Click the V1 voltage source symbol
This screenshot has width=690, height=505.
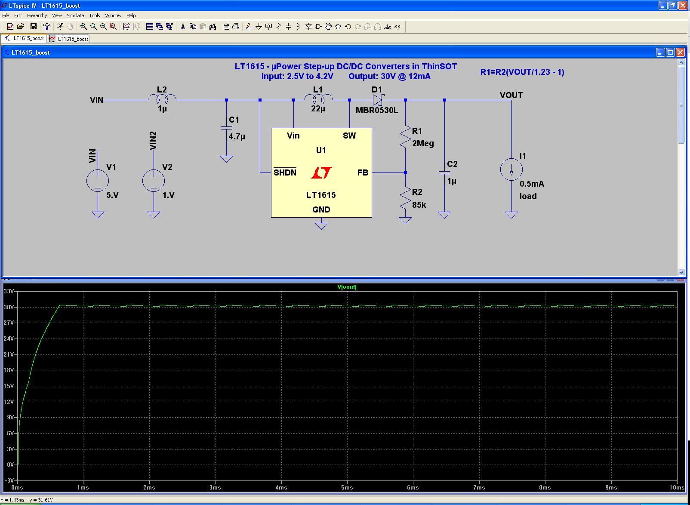tap(98, 180)
